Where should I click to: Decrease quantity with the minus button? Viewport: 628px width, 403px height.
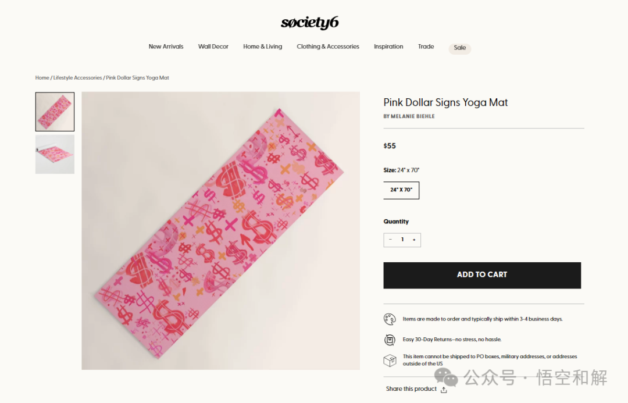(x=390, y=240)
